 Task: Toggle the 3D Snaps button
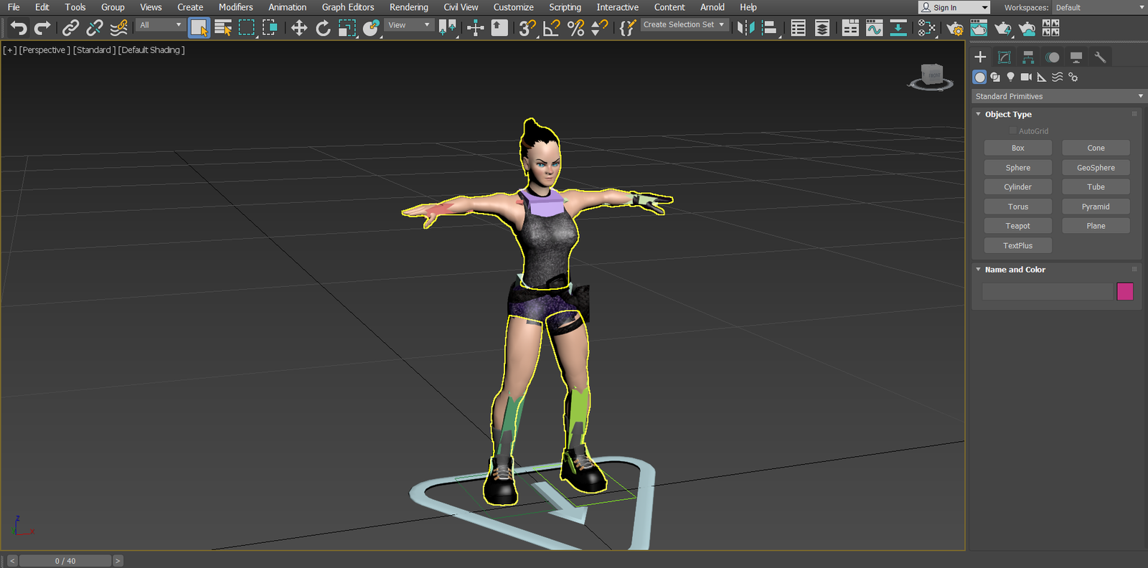(x=527, y=28)
